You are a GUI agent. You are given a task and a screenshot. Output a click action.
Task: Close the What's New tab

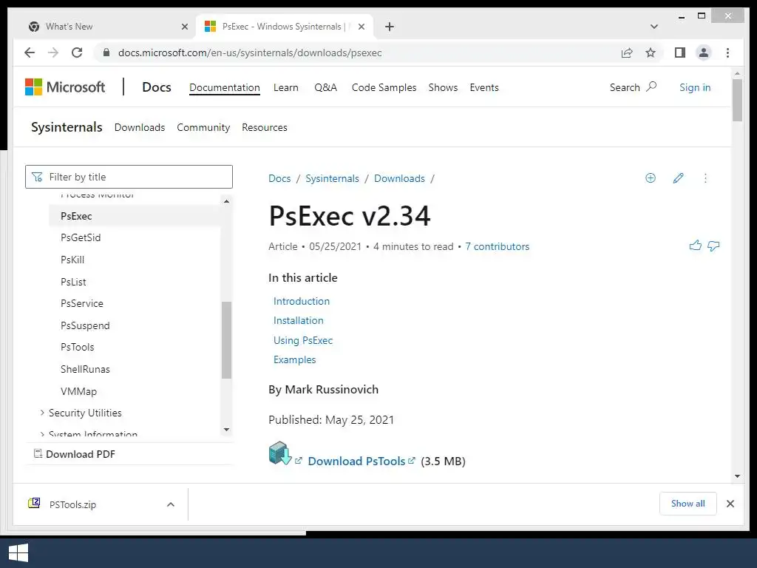(184, 27)
